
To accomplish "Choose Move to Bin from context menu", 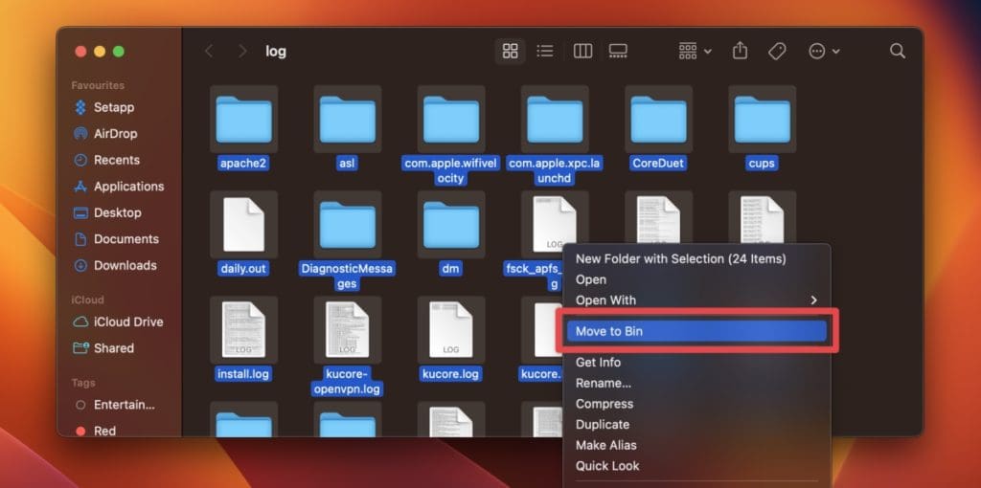I will pyautogui.click(x=696, y=331).
